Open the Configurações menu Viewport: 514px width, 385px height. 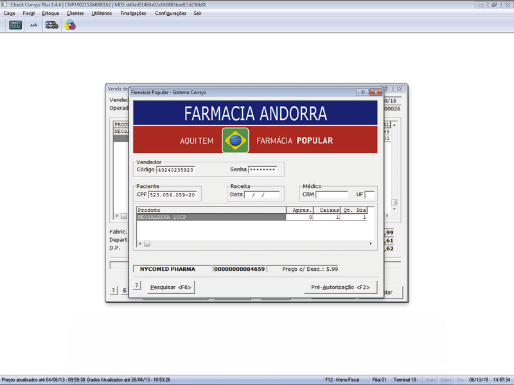pos(170,13)
